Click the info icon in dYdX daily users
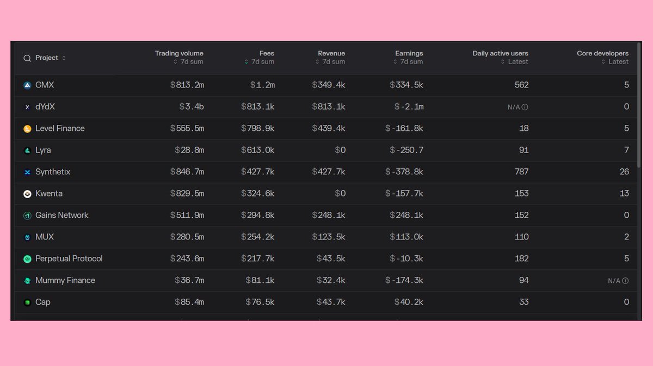Screen dimensions: 653x366 (525, 107)
